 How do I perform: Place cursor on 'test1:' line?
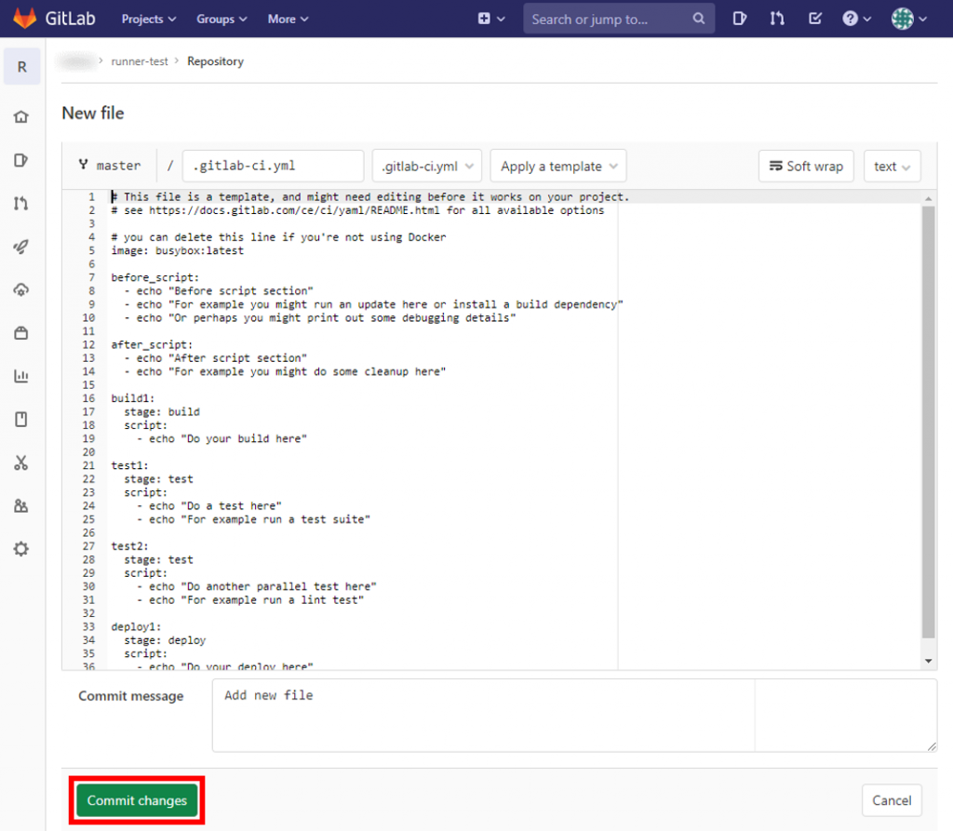coord(130,465)
